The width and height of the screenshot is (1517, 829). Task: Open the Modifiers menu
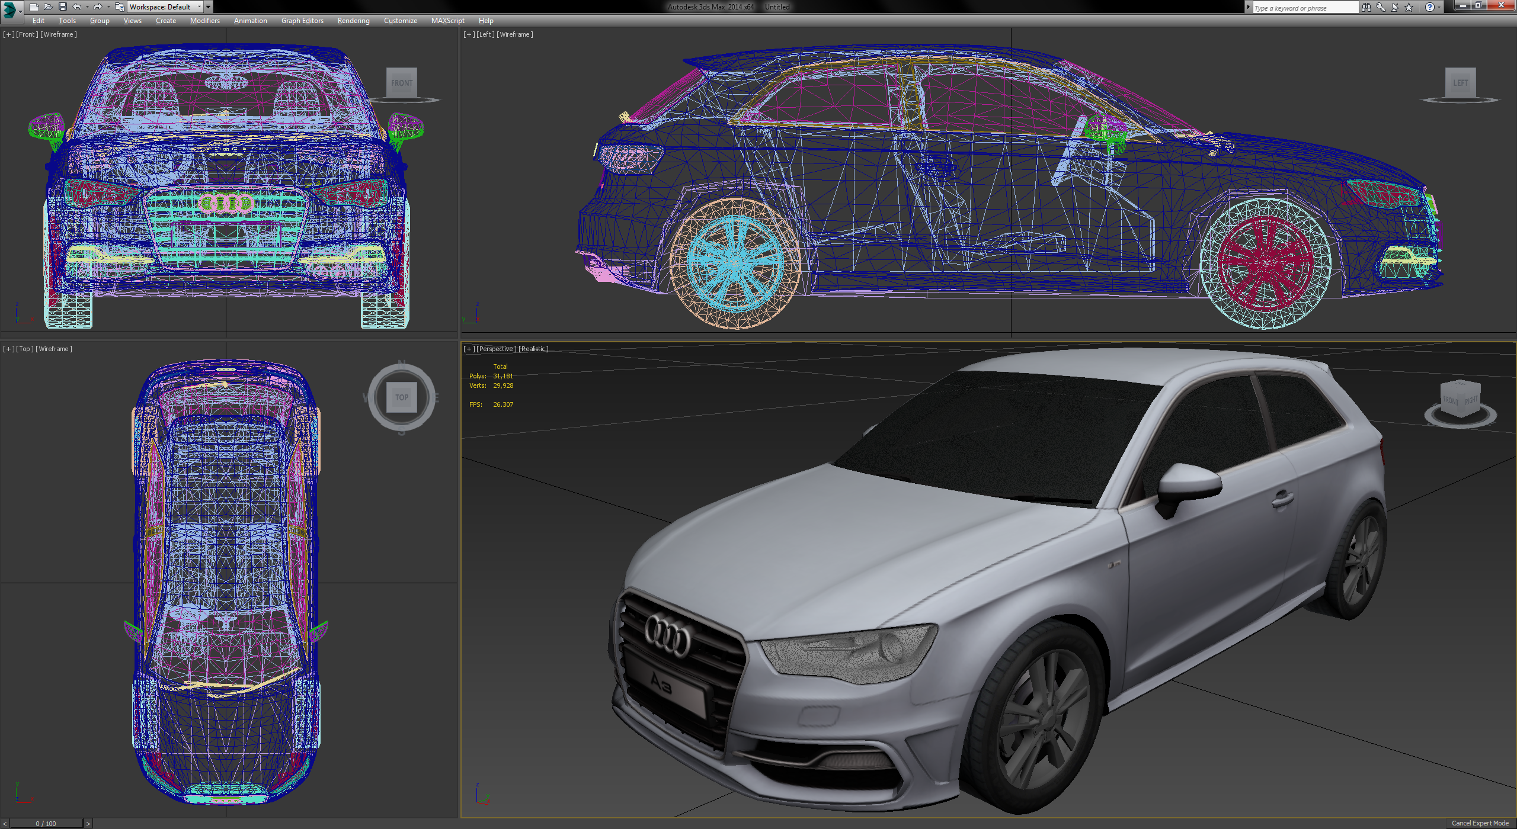pos(204,21)
